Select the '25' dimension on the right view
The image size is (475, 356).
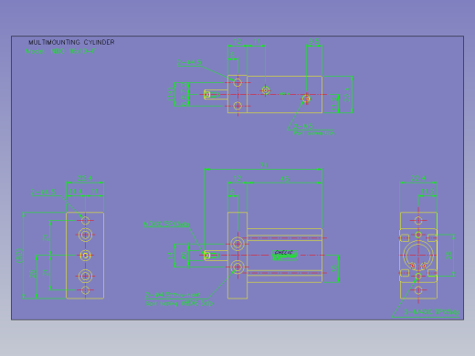(449, 255)
